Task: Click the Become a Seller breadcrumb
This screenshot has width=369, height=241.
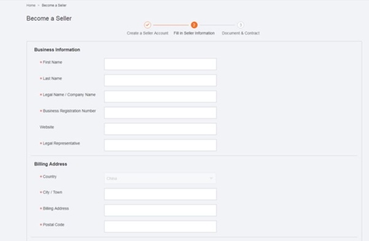Action: tap(54, 5)
